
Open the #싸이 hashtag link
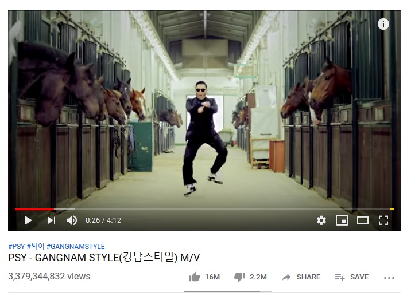point(36,246)
